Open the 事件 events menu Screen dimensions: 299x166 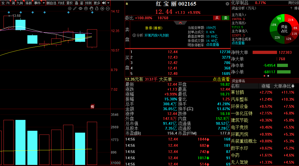(x=37, y=3)
